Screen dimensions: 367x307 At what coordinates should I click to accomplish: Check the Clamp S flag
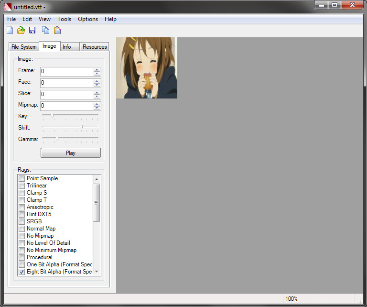(x=22, y=193)
